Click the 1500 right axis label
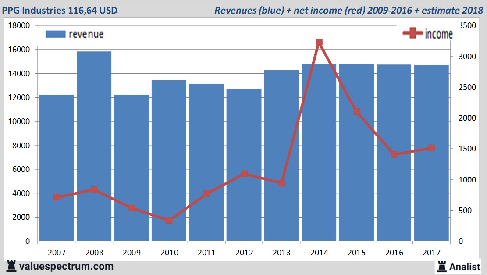This screenshot has height=275, width=487. [x=467, y=149]
